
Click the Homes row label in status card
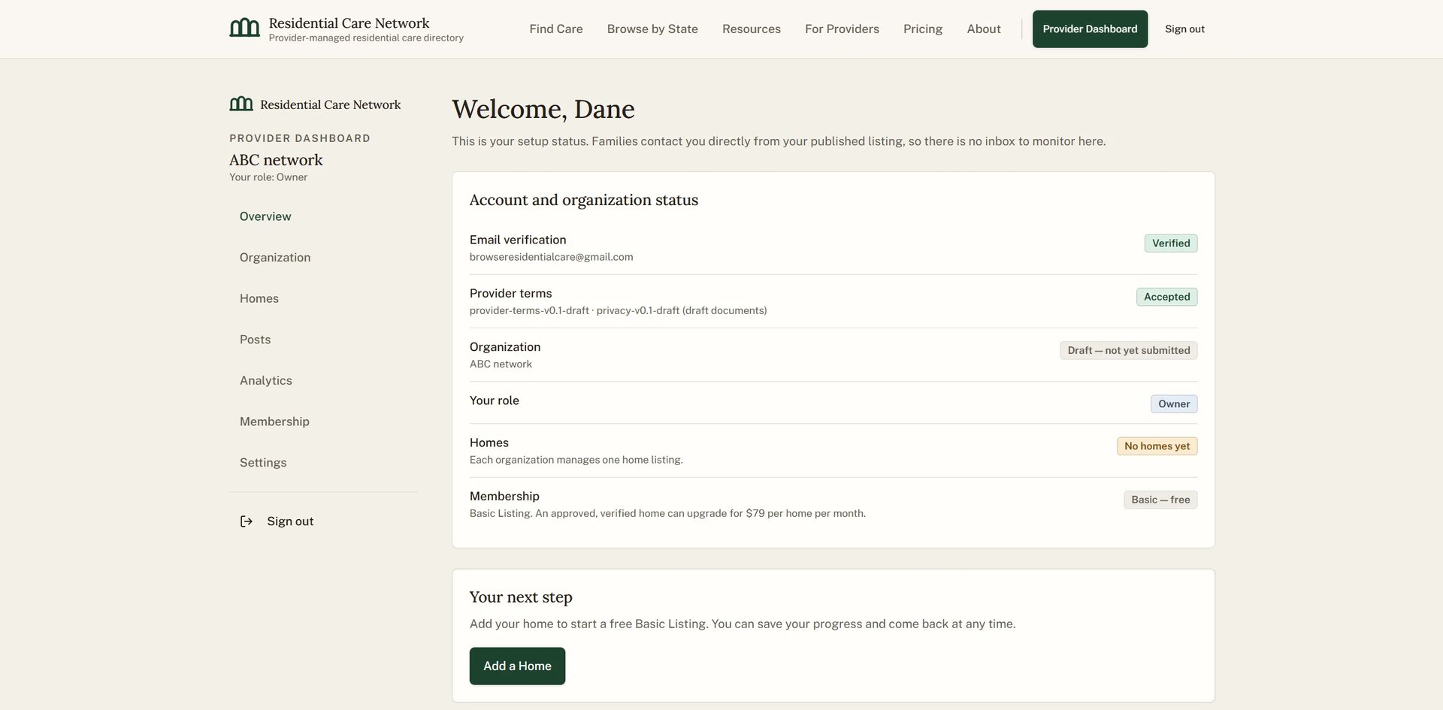click(x=489, y=443)
